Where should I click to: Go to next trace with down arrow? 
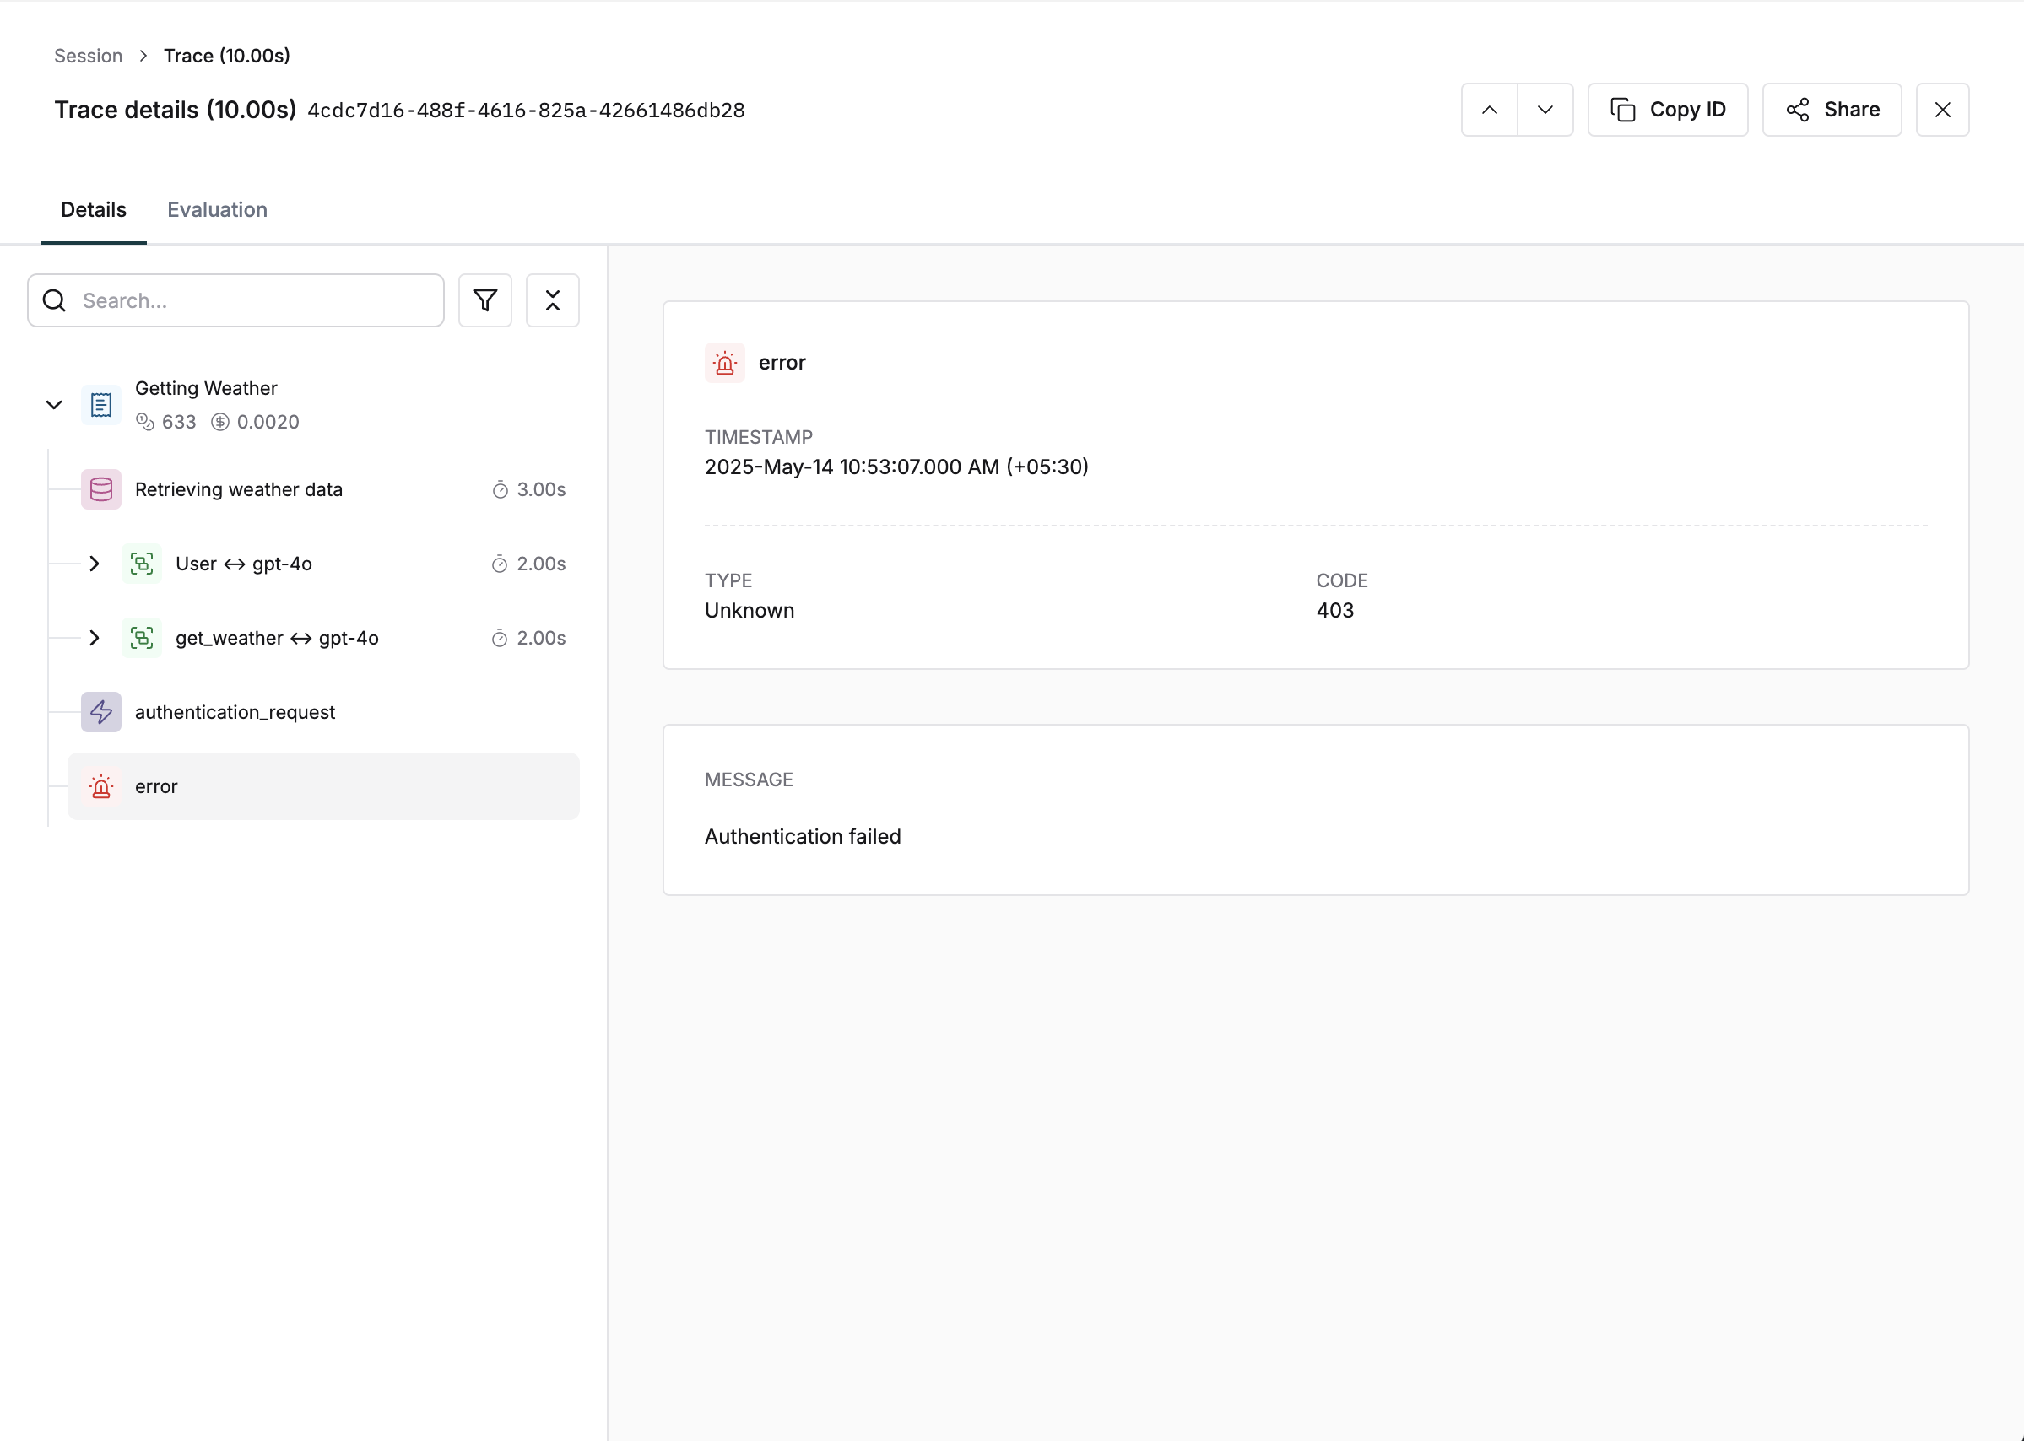[x=1545, y=110]
